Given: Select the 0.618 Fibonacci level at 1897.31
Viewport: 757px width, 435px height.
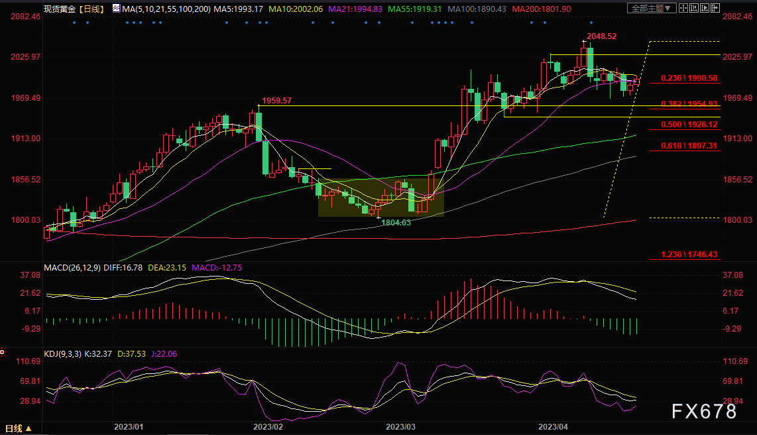Looking at the screenshot, I should coord(685,145).
